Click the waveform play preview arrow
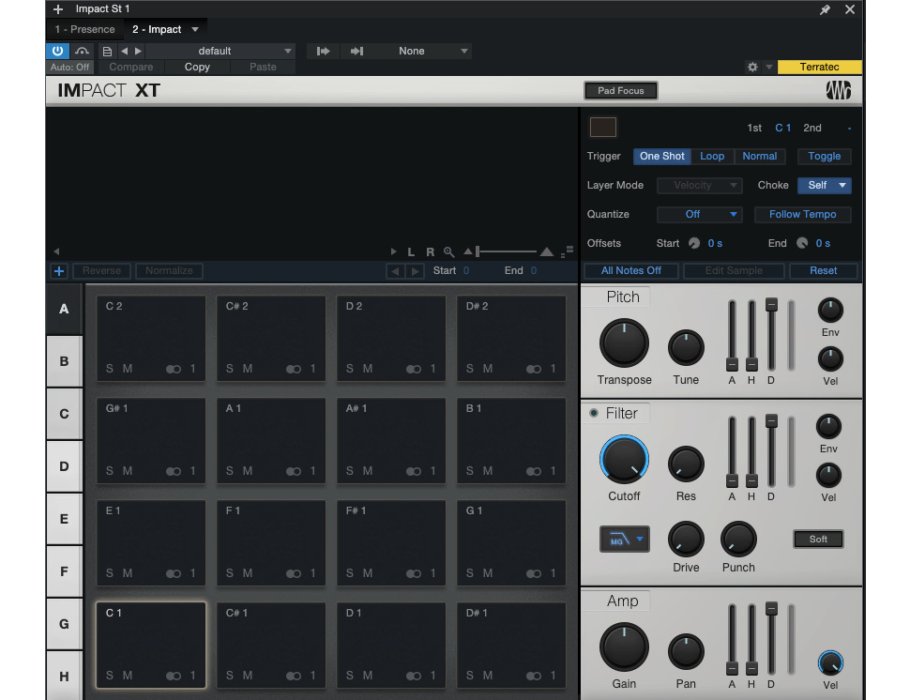 point(393,251)
